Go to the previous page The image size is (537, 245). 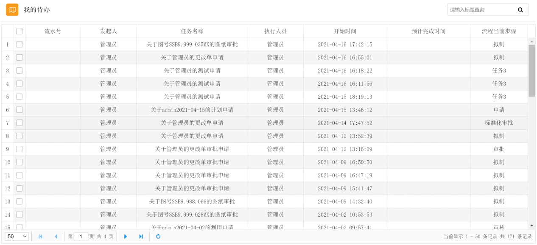[56, 237]
